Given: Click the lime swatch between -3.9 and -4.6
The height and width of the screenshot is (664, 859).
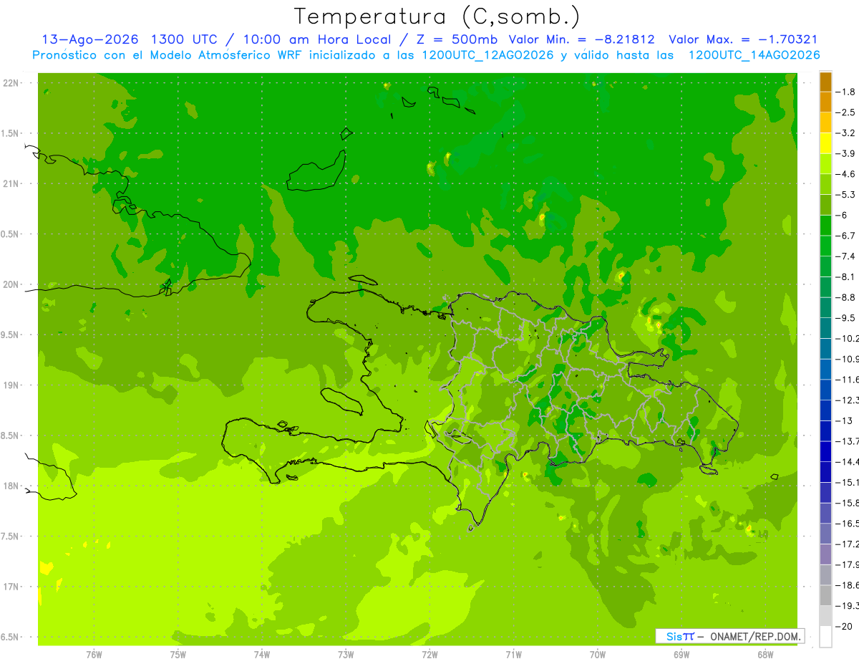Looking at the screenshot, I should pos(825,163).
